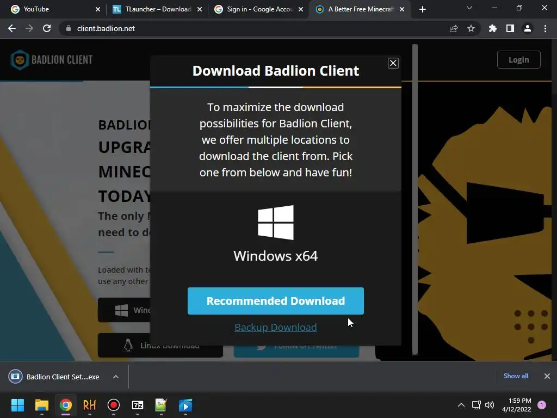Open the Windows Start menu
Screen dimensions: 557x418
(17, 405)
